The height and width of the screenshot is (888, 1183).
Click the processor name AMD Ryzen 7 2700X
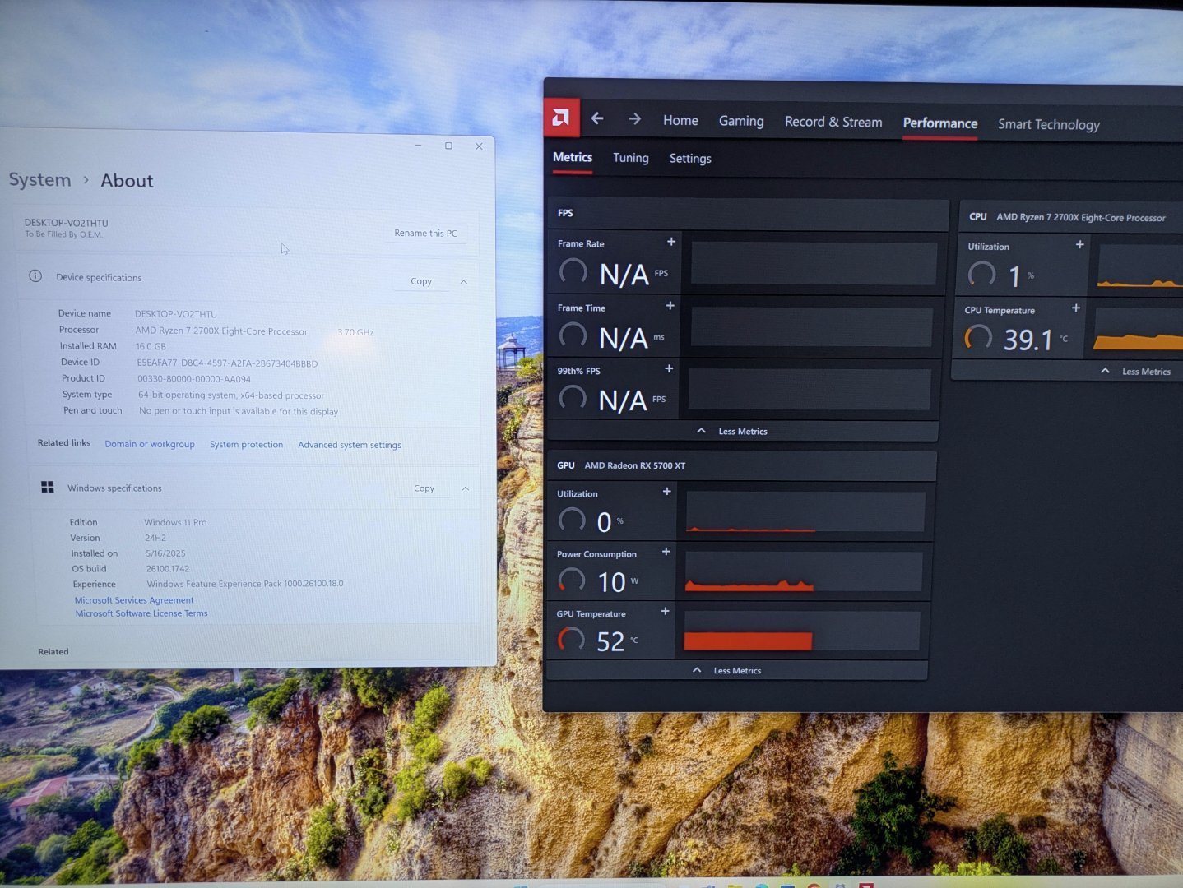coord(221,331)
